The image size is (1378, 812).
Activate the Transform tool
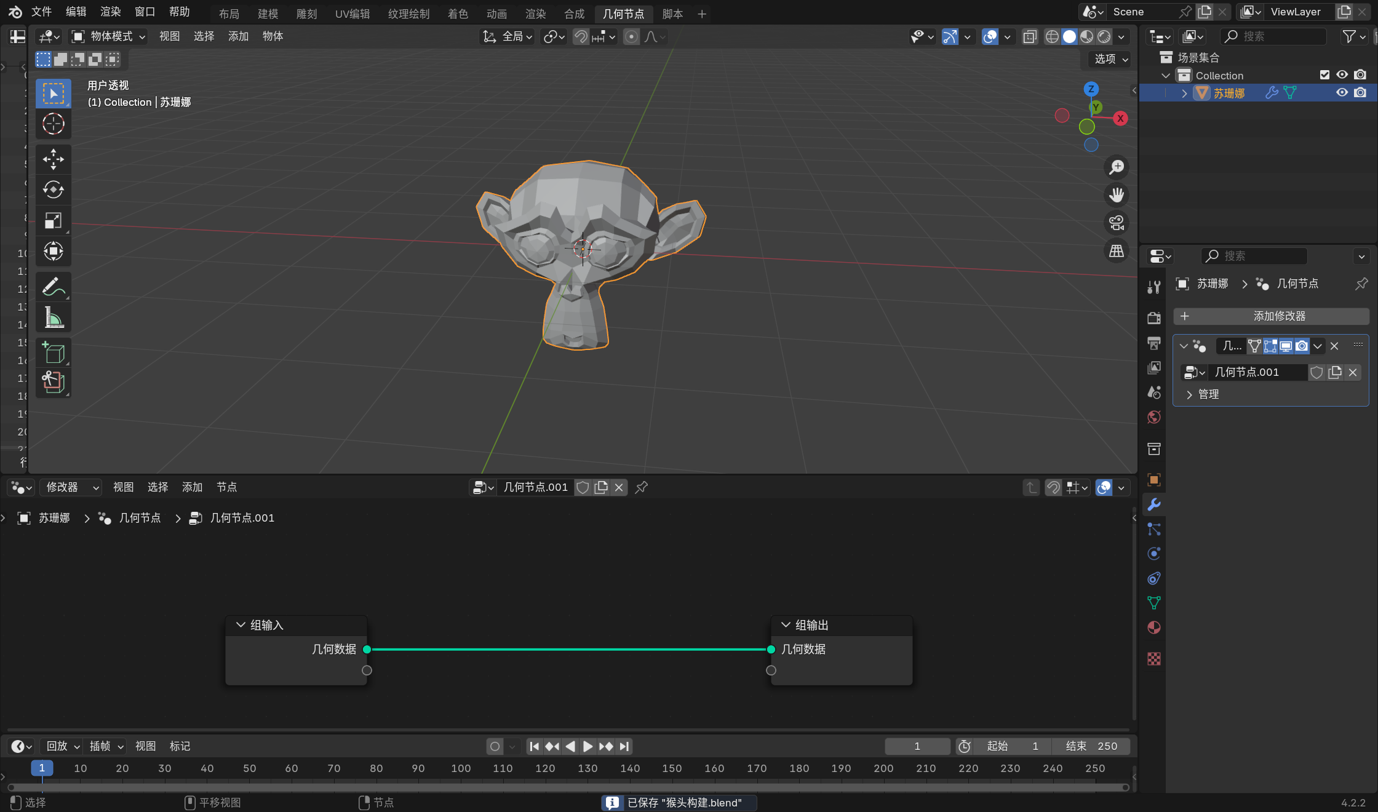pyautogui.click(x=54, y=251)
